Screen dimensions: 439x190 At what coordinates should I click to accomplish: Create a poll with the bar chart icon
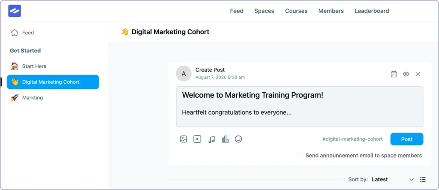tap(225, 139)
